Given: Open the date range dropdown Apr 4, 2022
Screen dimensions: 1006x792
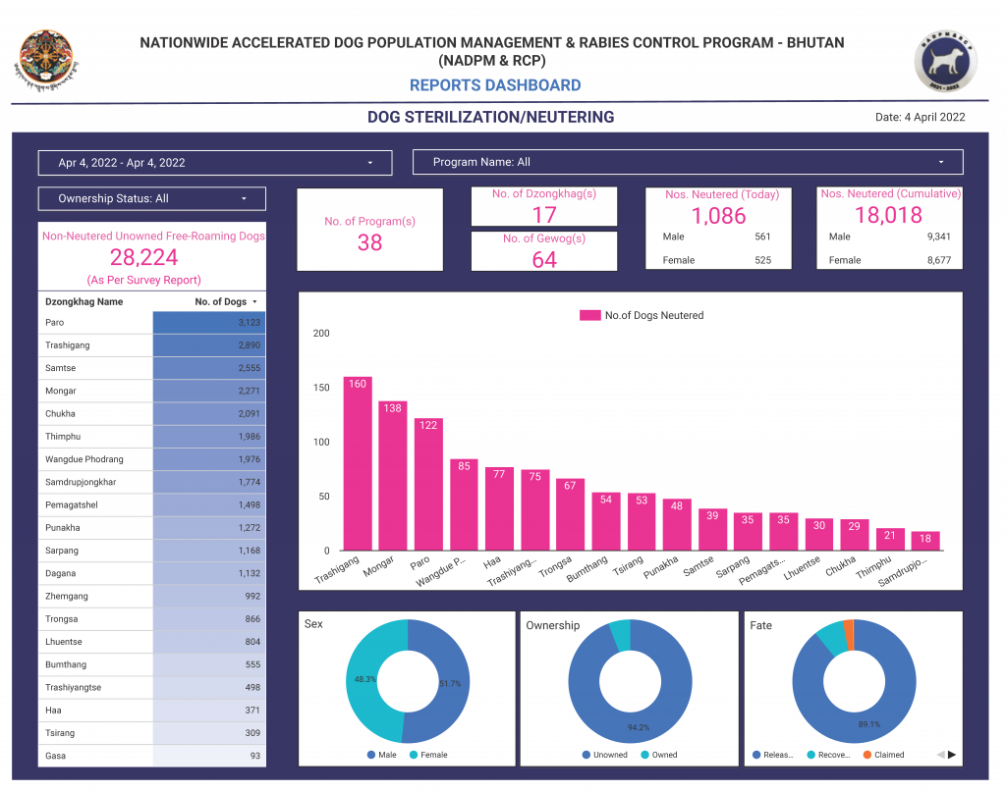Looking at the screenshot, I should point(215,163).
